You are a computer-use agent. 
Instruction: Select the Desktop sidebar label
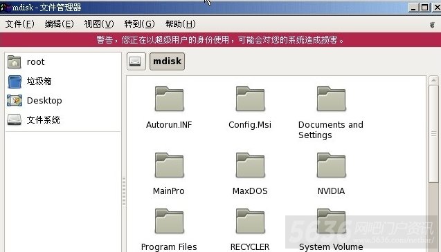click(44, 101)
